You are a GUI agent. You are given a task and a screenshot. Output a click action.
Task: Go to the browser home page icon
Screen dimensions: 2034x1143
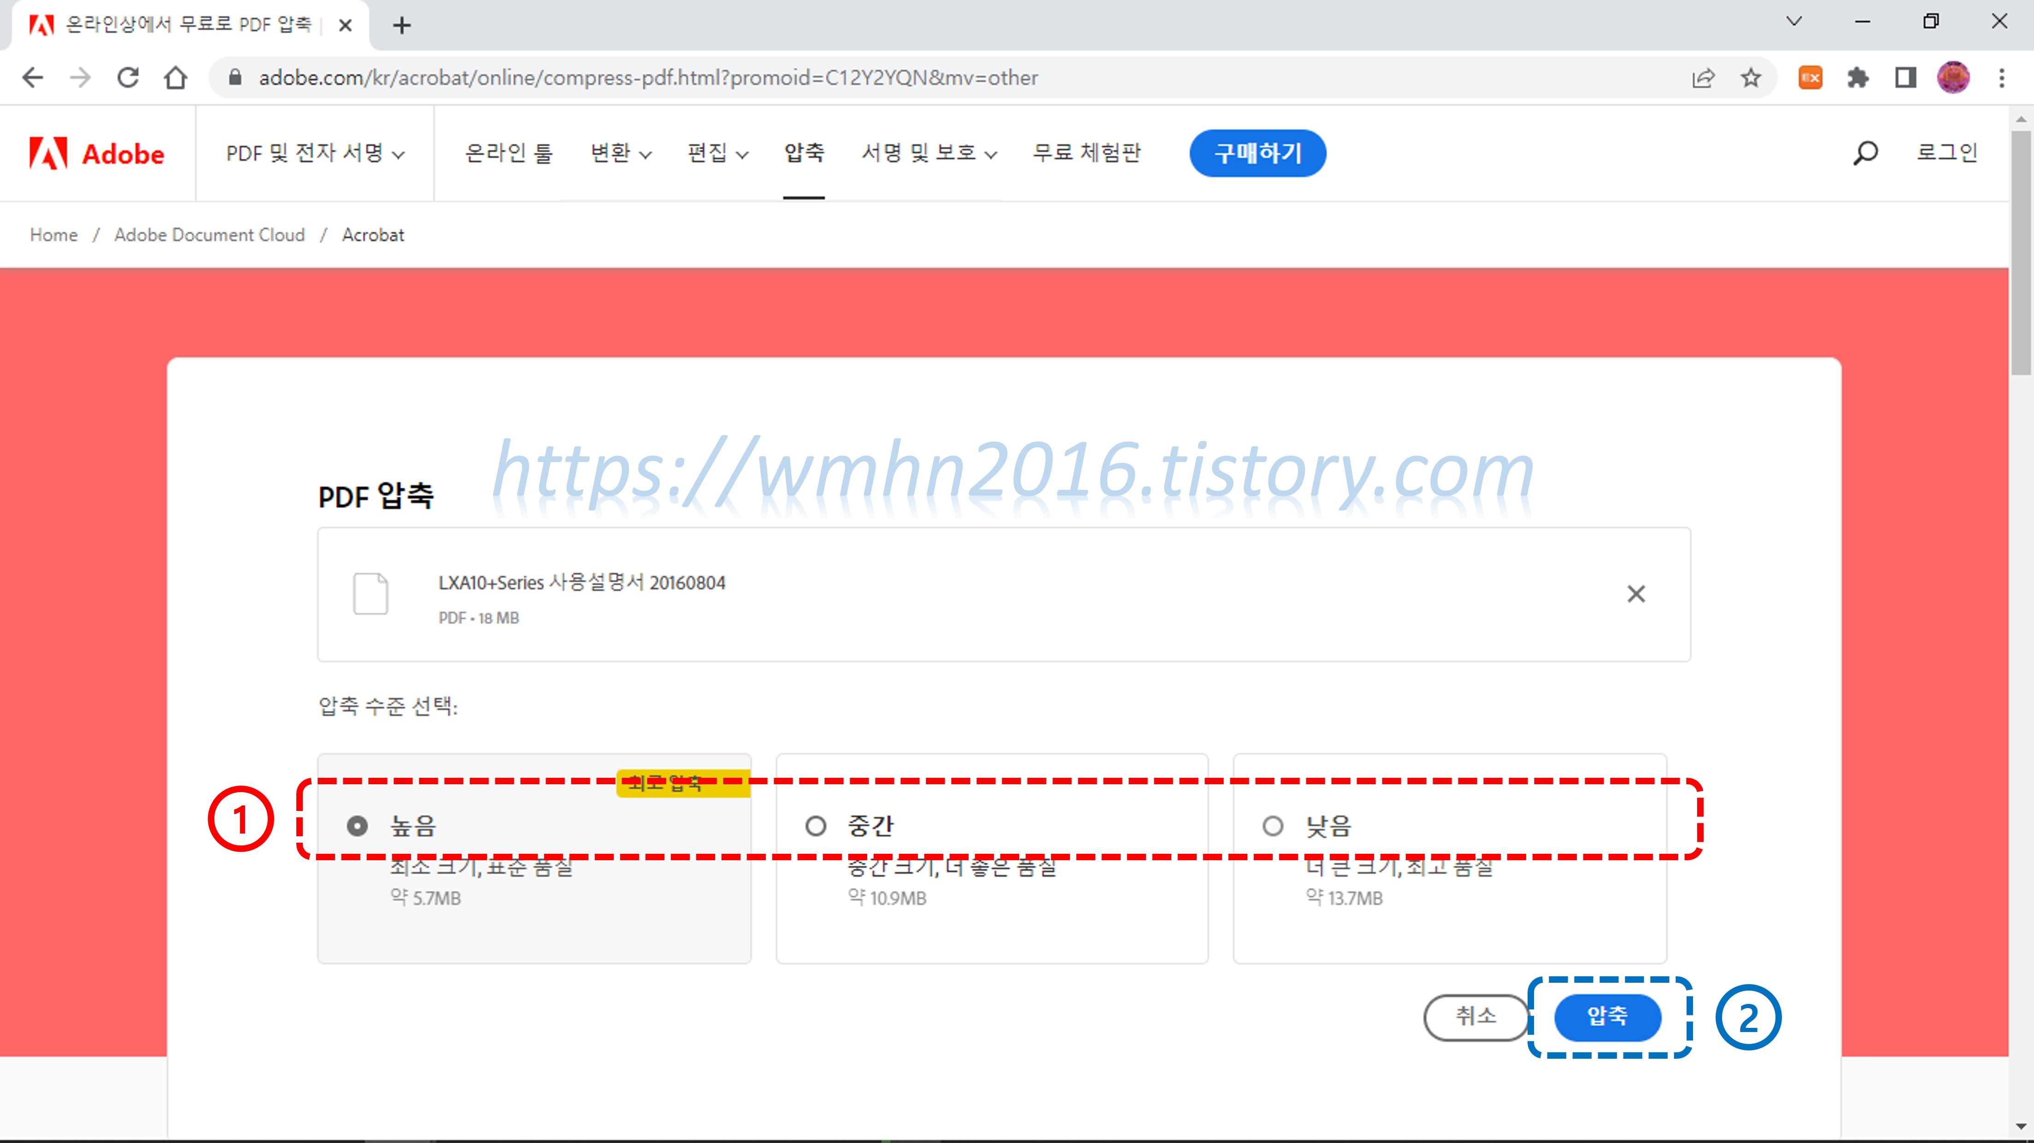pyautogui.click(x=175, y=77)
